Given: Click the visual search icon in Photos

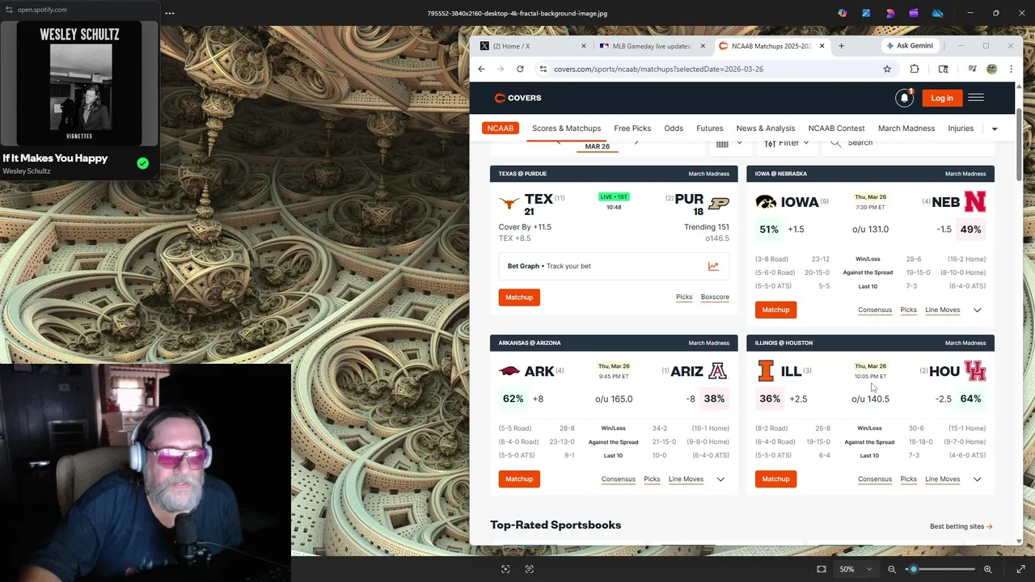Looking at the screenshot, I should [505, 569].
